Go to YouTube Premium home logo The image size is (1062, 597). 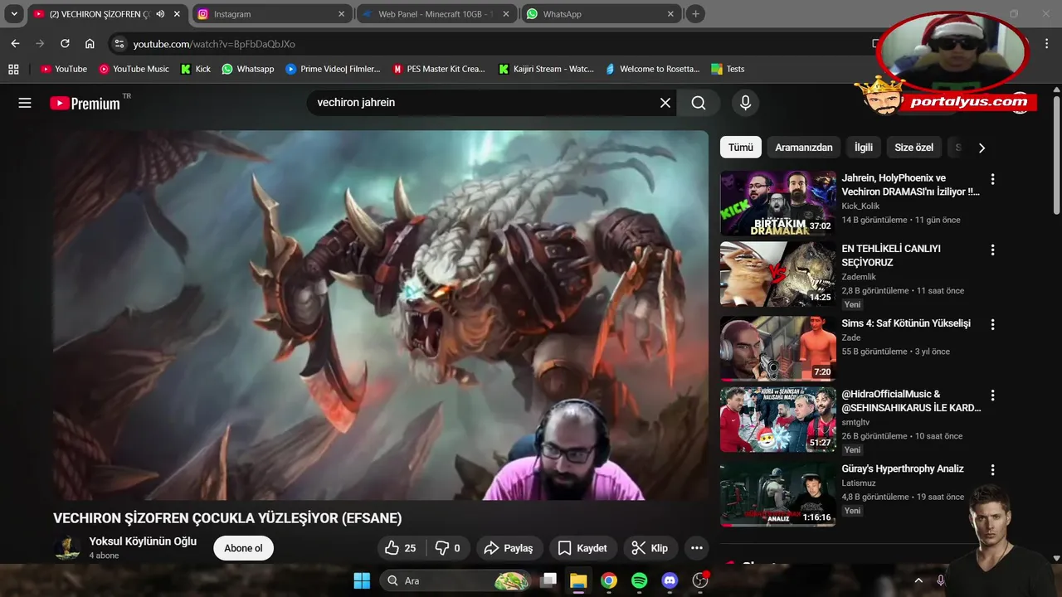[85, 103]
